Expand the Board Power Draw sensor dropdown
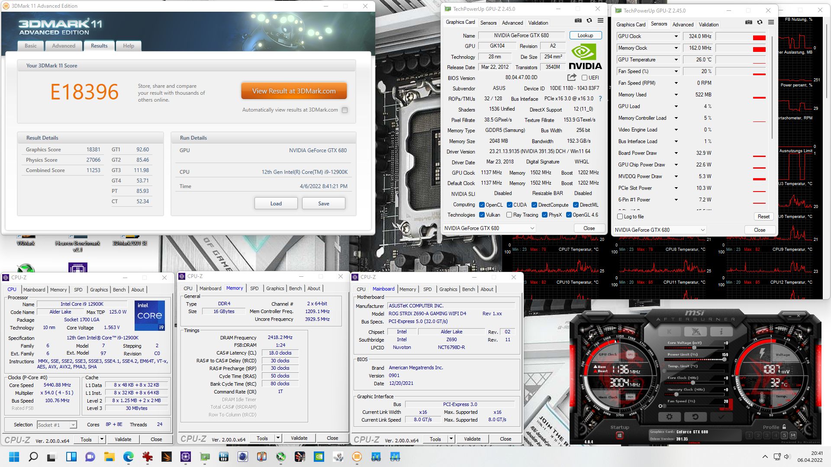 coord(676,153)
